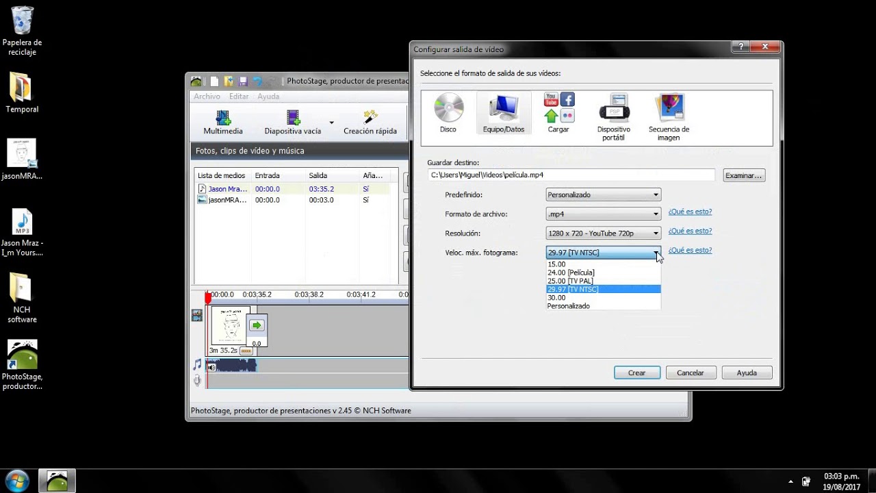This screenshot has width=876, height=493.
Task: Select 25.00 [TV PAL] frame rate
Action: 603,281
